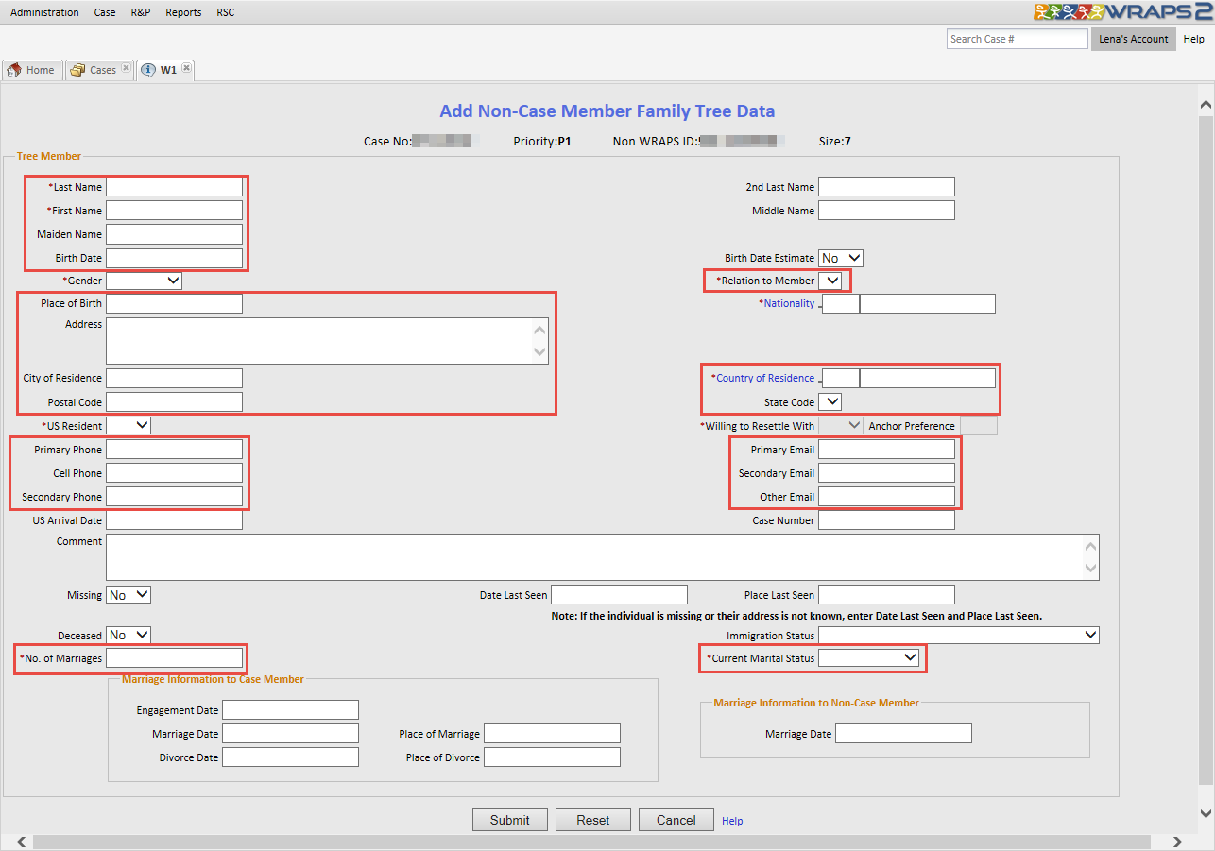Focus the Divorce Date field

pyautogui.click(x=290, y=757)
